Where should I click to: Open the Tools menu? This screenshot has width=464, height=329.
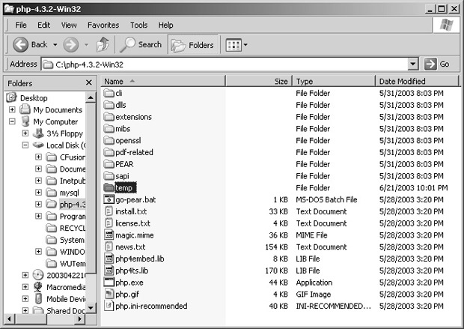138,25
